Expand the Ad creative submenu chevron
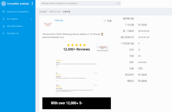172x112 pixels. (x=31, y=19)
